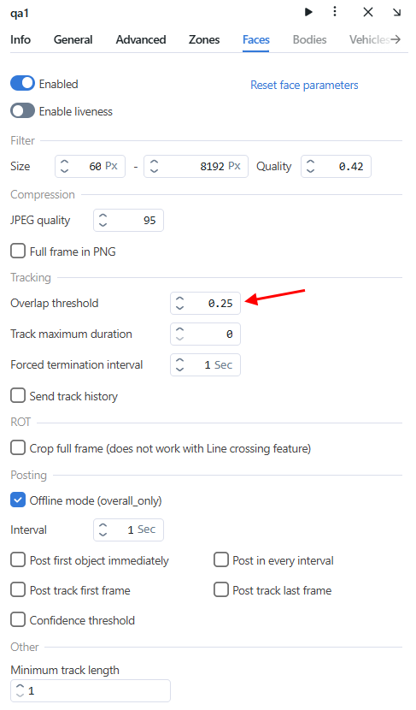
Task: Turn on the Enable liveness switch
Action: 22,111
